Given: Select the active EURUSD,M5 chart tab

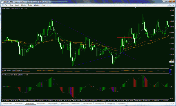Looking at the screenshot, I should point(30,103).
